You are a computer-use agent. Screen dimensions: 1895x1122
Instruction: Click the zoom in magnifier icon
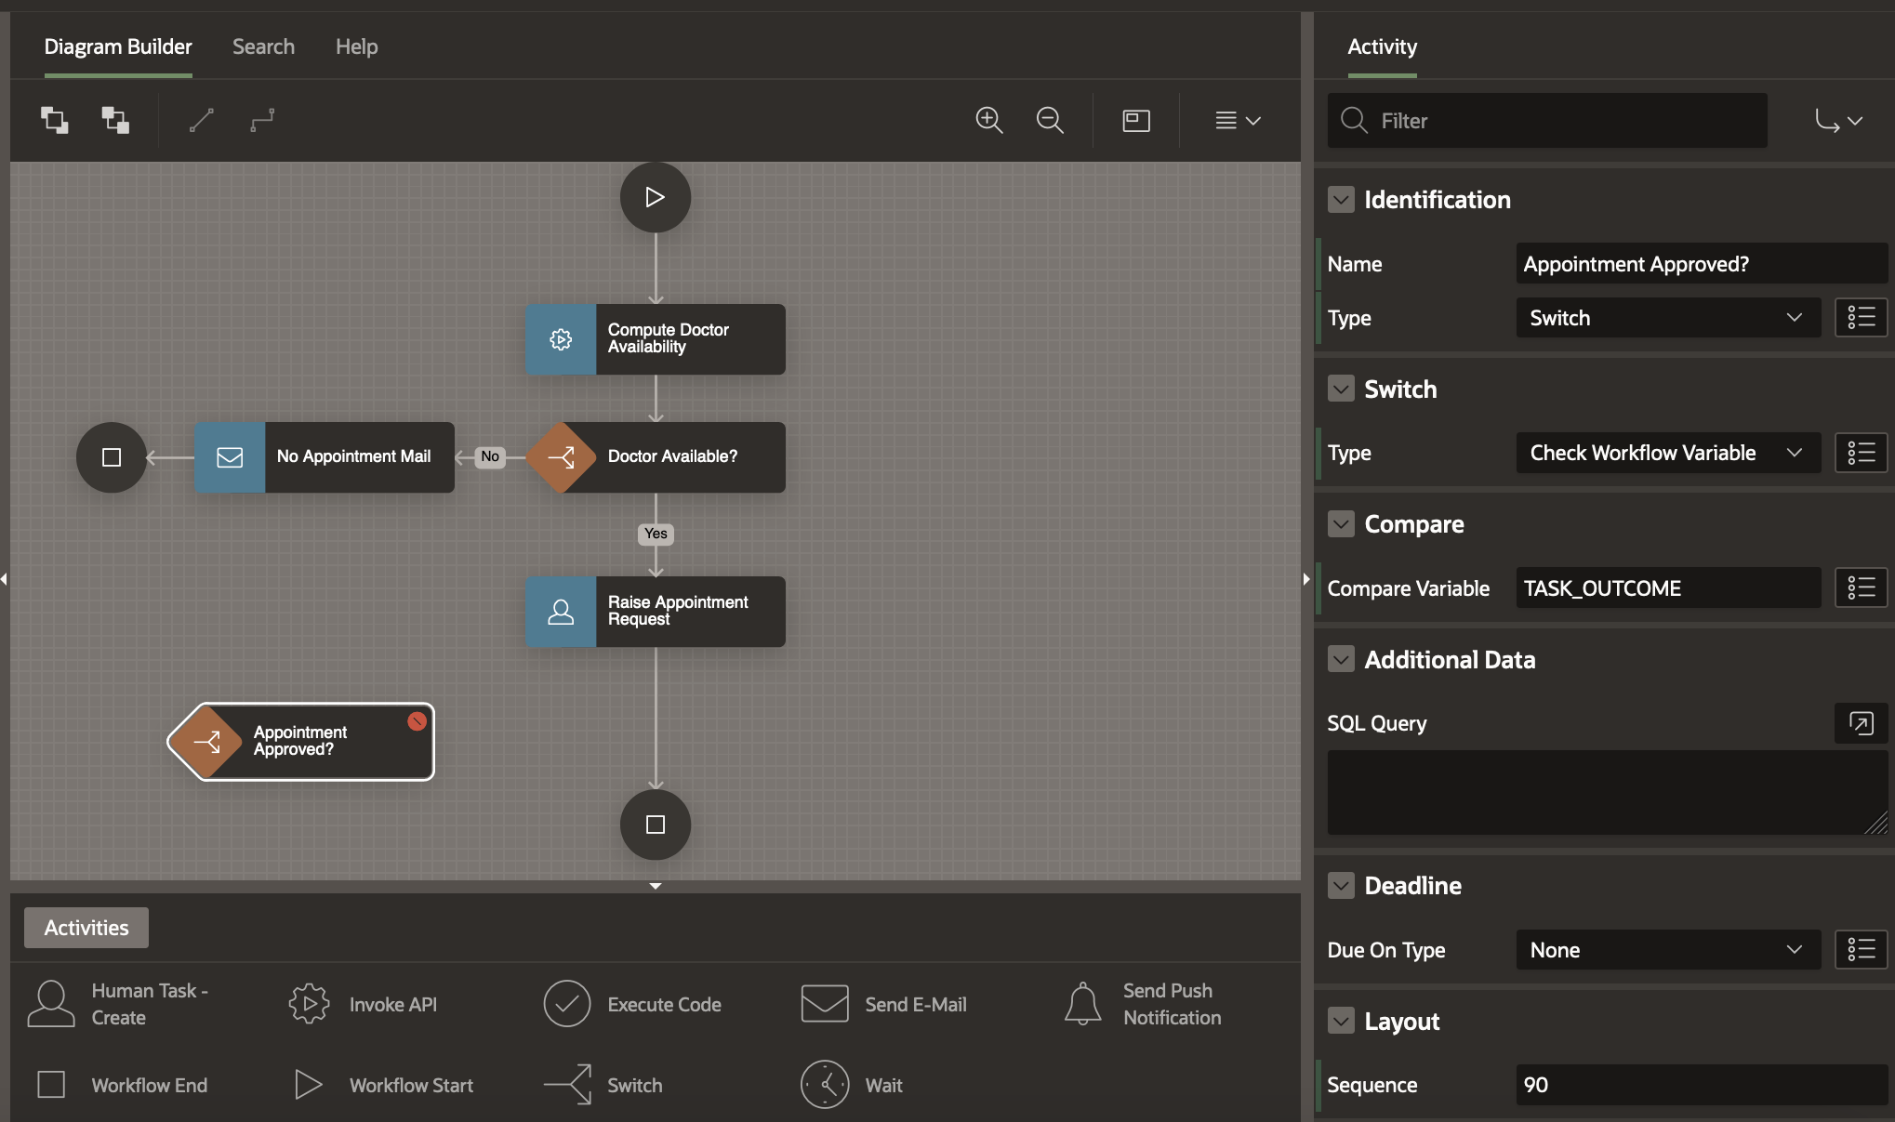(988, 121)
